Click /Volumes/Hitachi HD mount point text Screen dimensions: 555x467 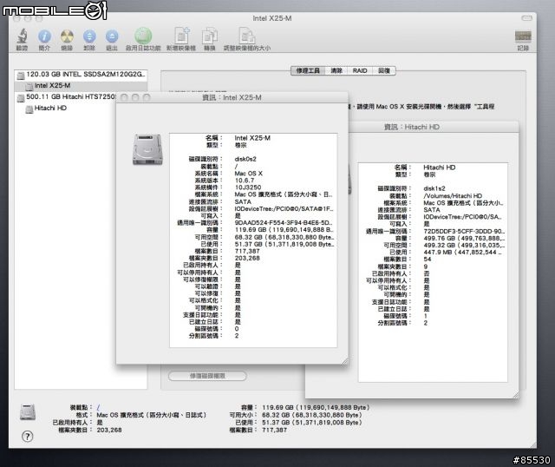pyautogui.click(x=453, y=195)
